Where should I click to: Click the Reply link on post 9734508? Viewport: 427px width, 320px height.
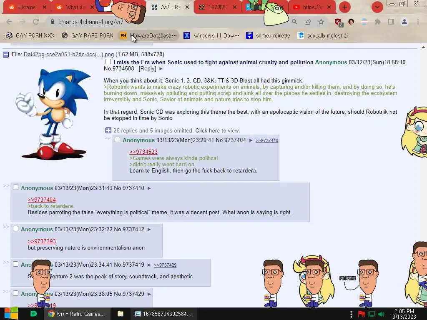[x=147, y=69]
